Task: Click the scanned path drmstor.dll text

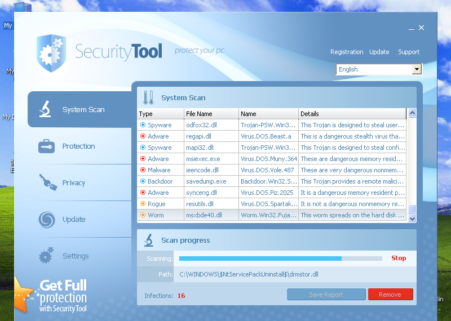Action: (249, 274)
